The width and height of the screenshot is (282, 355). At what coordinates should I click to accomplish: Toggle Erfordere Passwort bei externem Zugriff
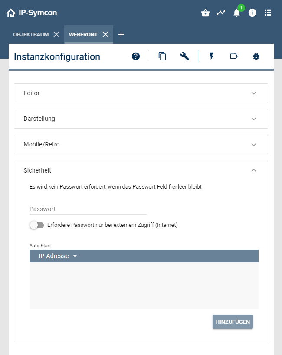pos(36,225)
